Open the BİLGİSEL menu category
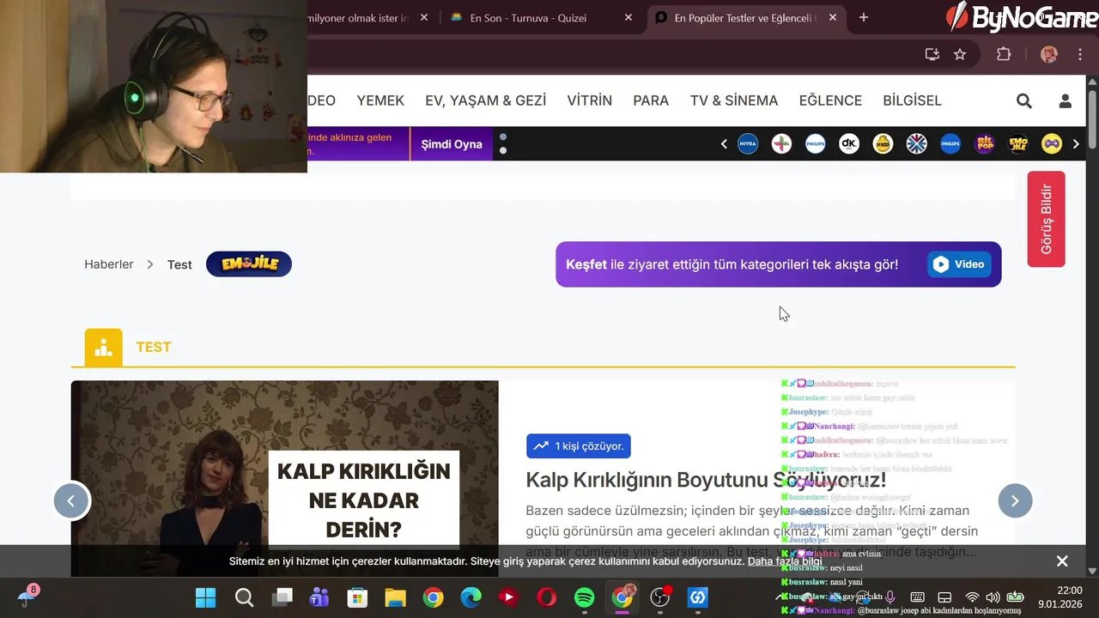The image size is (1099, 618). [x=912, y=100]
